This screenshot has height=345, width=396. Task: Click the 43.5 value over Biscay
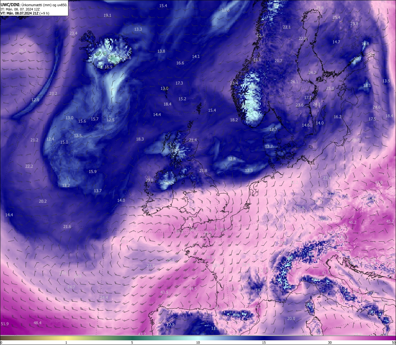click(164, 292)
